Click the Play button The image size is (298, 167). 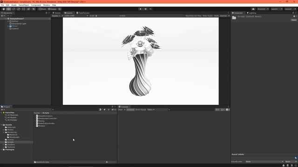[141, 9]
